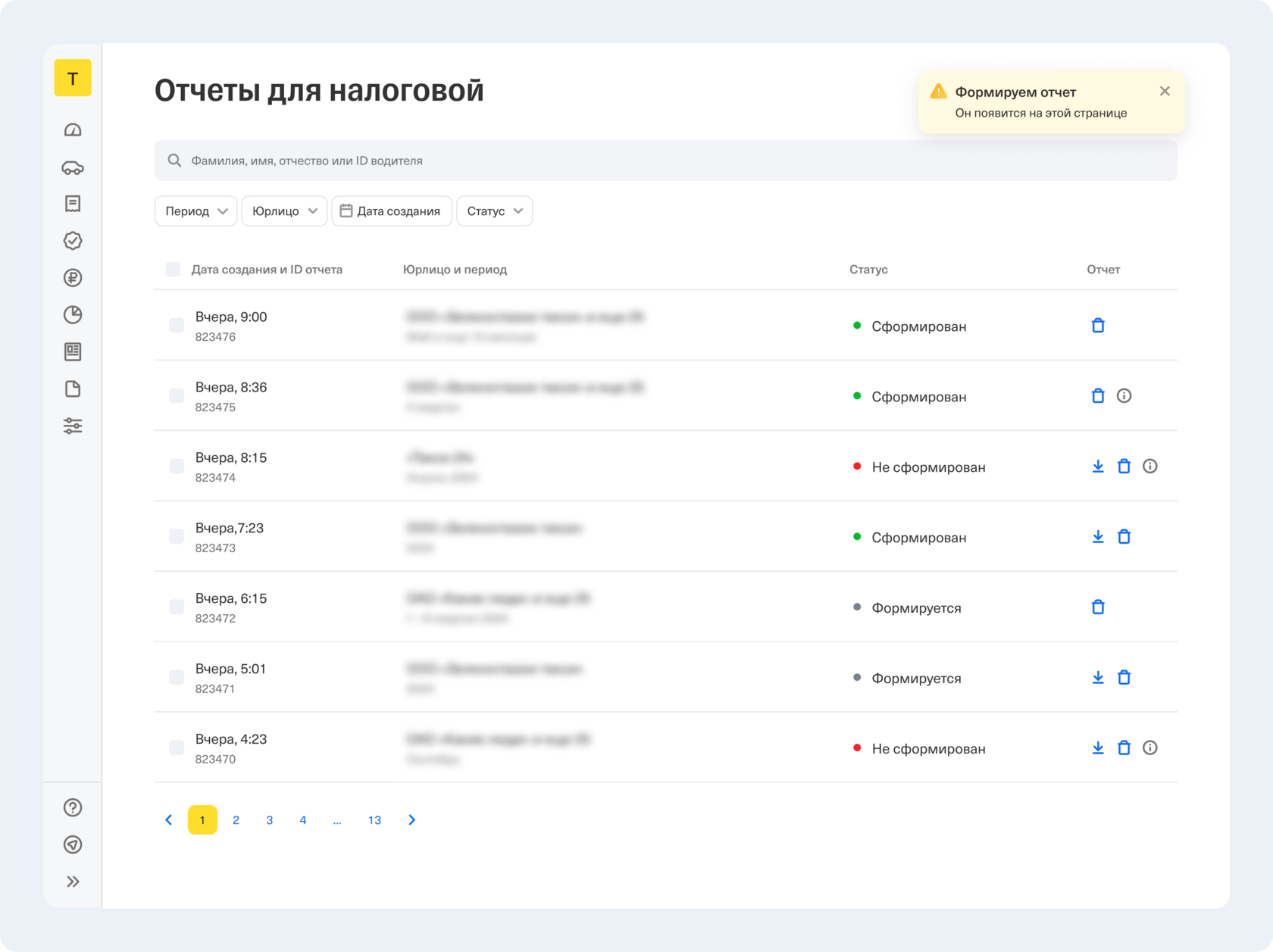Select checkbox for report 823471

point(177,678)
